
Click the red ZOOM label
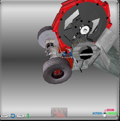coord(111,110)
